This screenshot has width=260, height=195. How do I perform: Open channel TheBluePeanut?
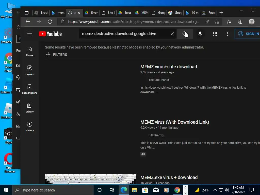pyautogui.click(x=159, y=80)
